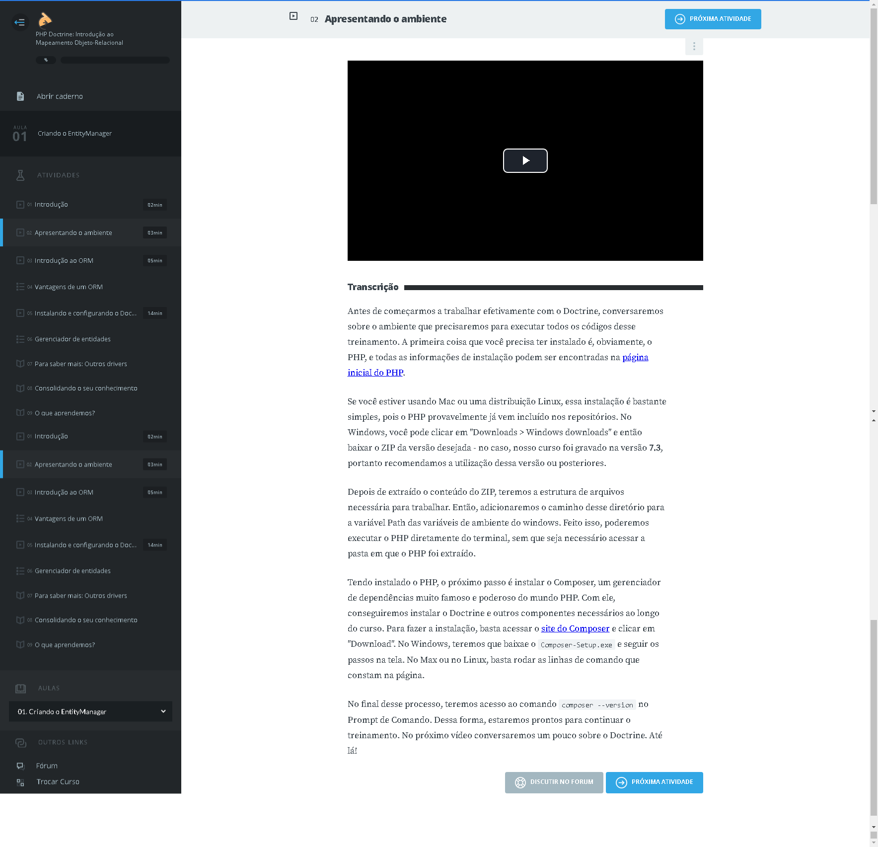Open the three-dot options menu above video

(694, 46)
